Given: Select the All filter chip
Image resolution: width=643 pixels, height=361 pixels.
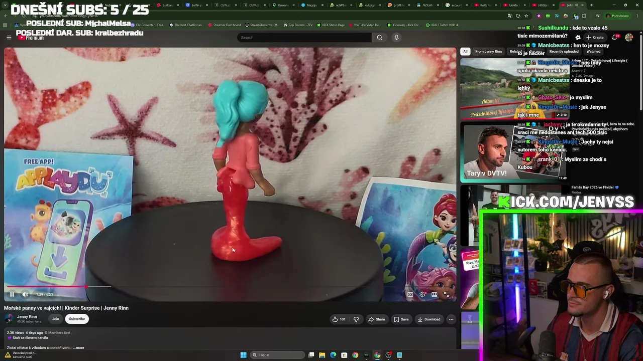Looking at the screenshot, I should tap(465, 51).
